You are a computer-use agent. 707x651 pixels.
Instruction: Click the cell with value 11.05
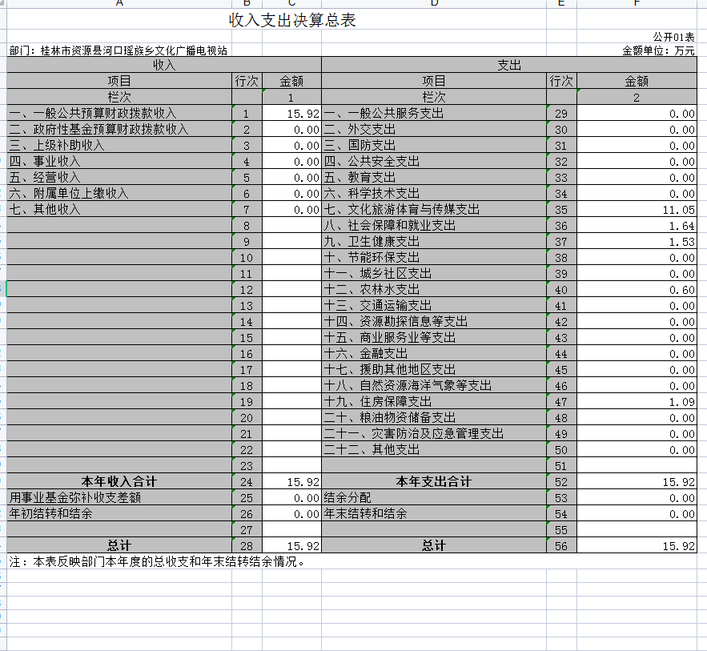637,210
